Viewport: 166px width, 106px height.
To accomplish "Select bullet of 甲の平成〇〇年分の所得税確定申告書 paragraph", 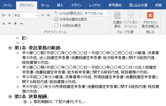I will point(18,87).
